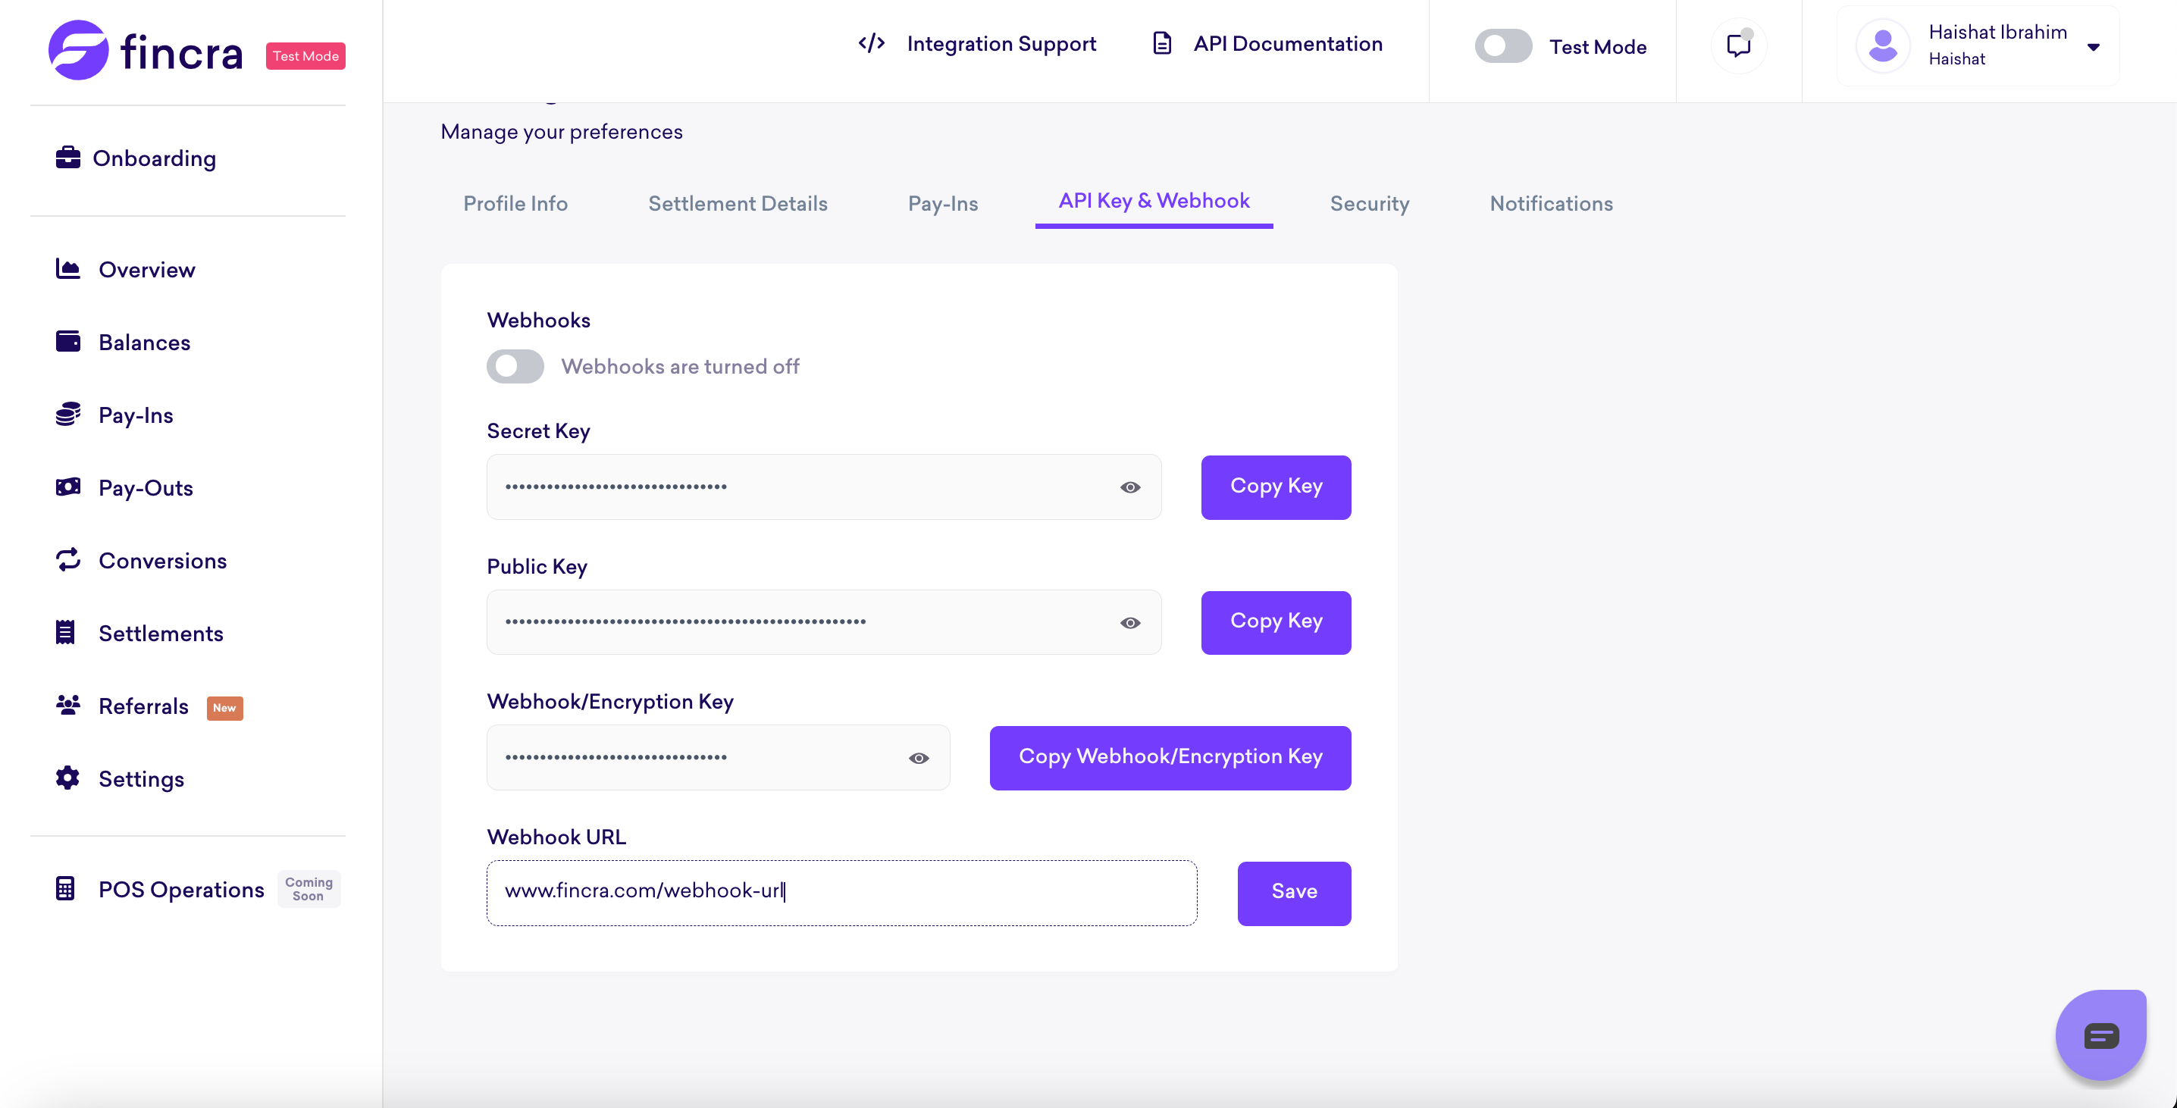This screenshot has width=2177, height=1108.
Task: Open the chat support bubble
Action: 2100,1034
